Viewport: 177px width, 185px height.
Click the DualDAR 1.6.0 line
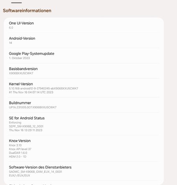(18, 153)
